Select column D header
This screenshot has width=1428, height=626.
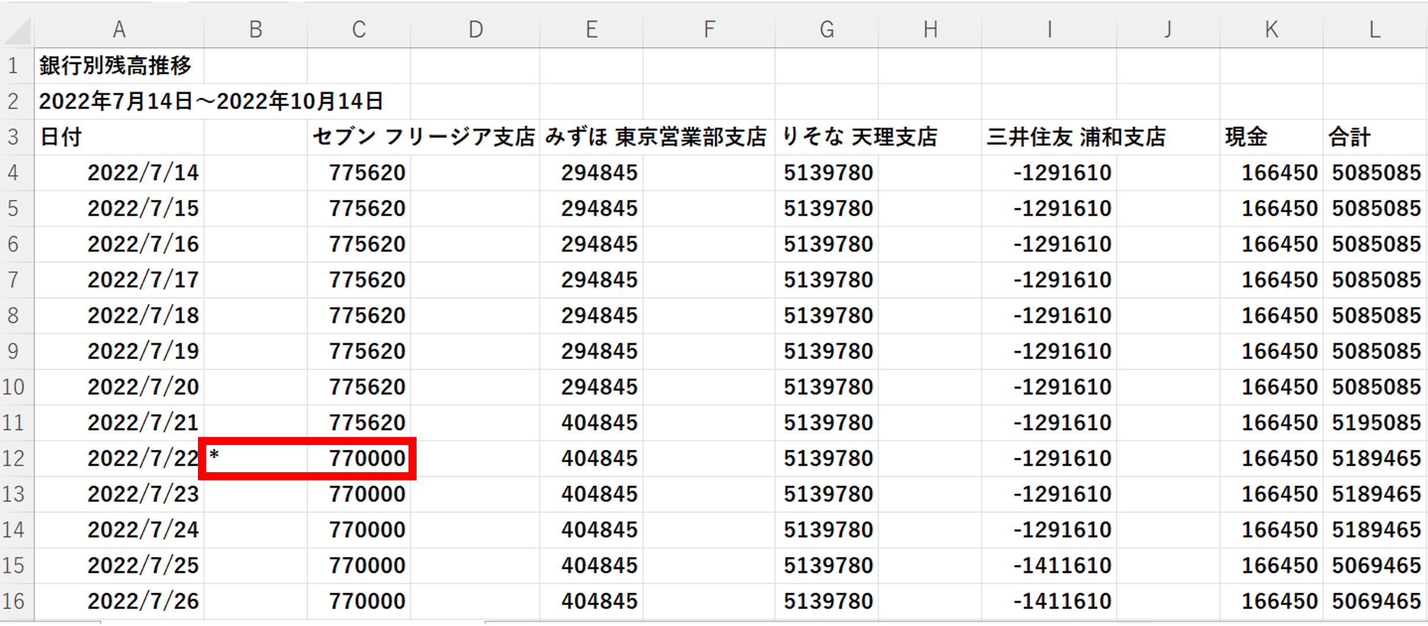(x=475, y=29)
